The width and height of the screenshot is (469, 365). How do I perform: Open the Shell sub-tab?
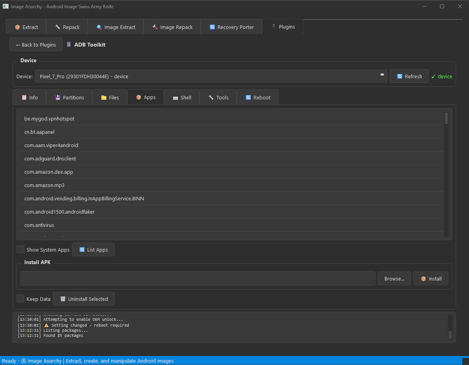181,97
